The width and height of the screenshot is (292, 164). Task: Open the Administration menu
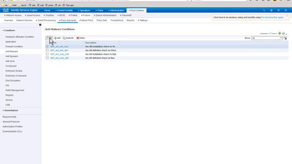116,10
